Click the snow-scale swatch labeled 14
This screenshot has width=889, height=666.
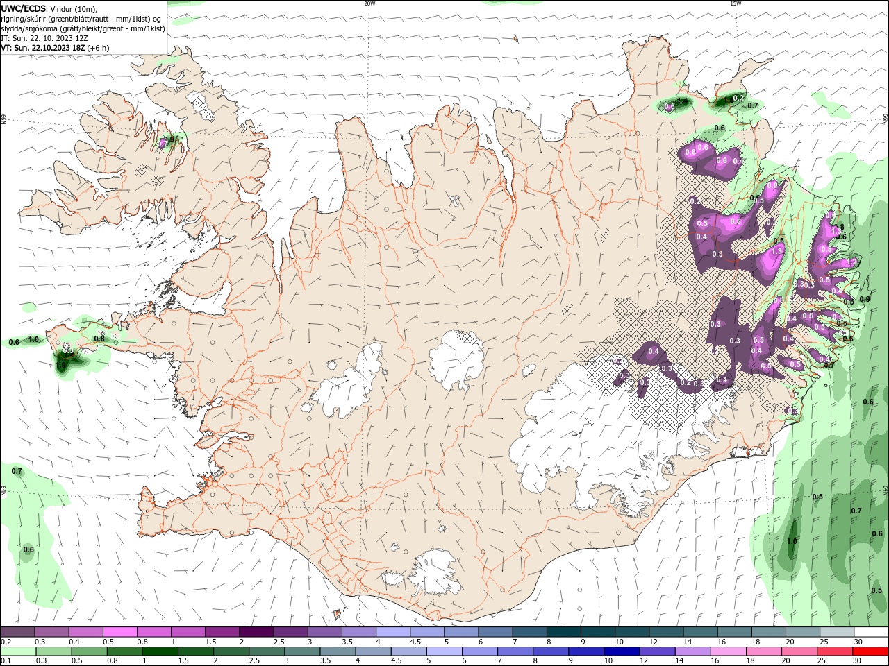point(701,632)
